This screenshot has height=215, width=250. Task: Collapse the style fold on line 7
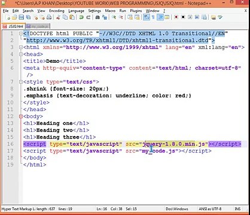click(21, 82)
